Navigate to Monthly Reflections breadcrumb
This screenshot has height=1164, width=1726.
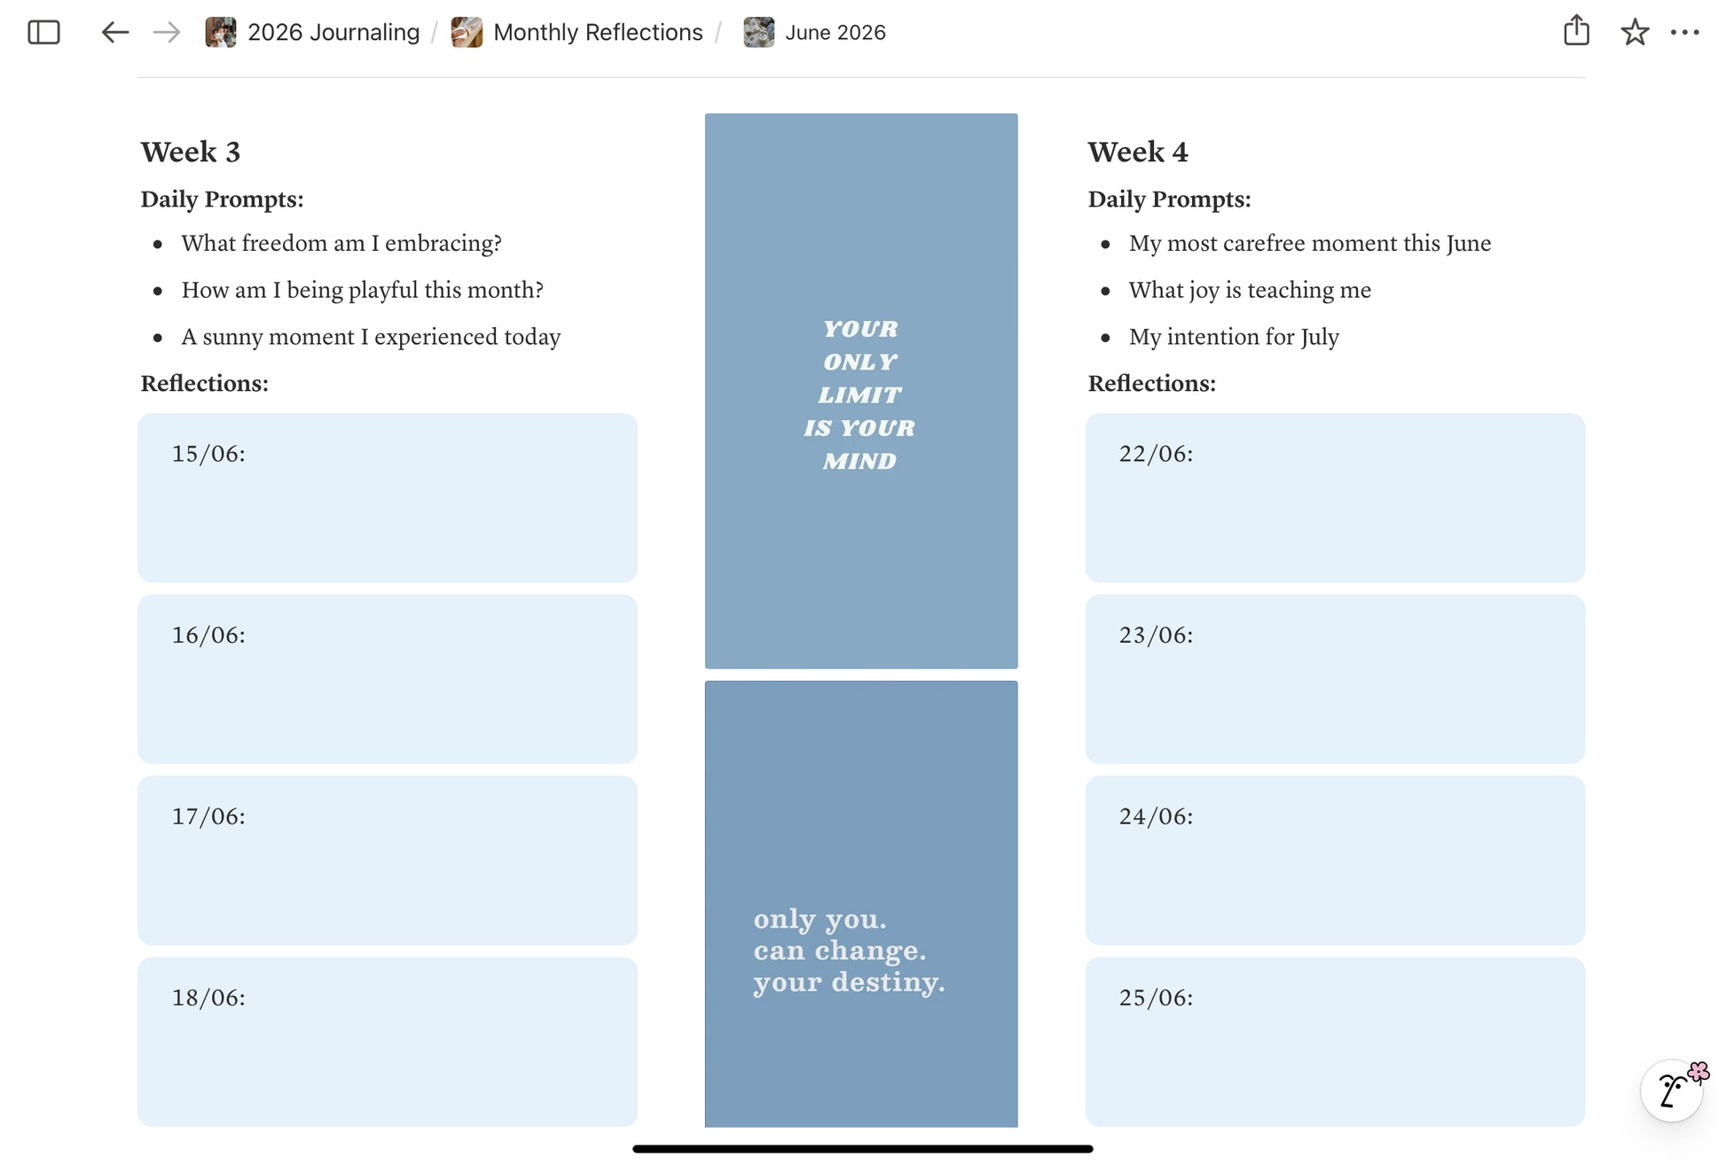[x=598, y=33]
